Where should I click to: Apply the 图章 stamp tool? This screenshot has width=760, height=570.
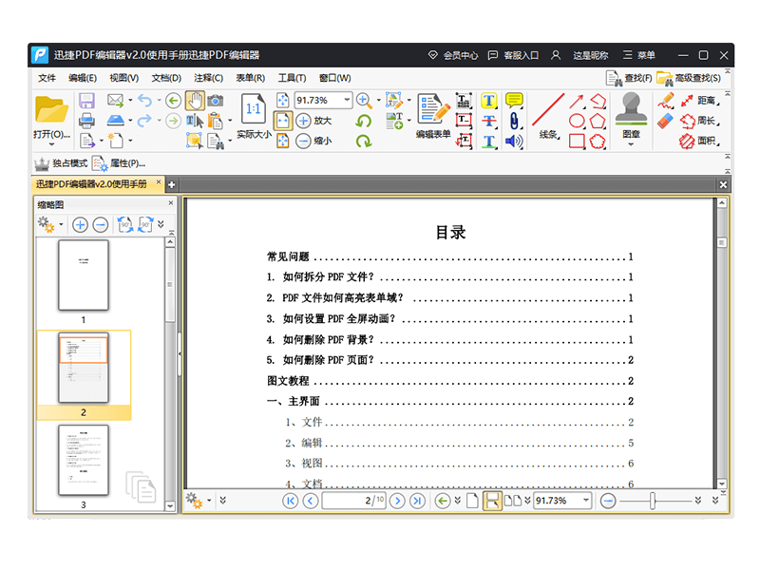pos(630,109)
